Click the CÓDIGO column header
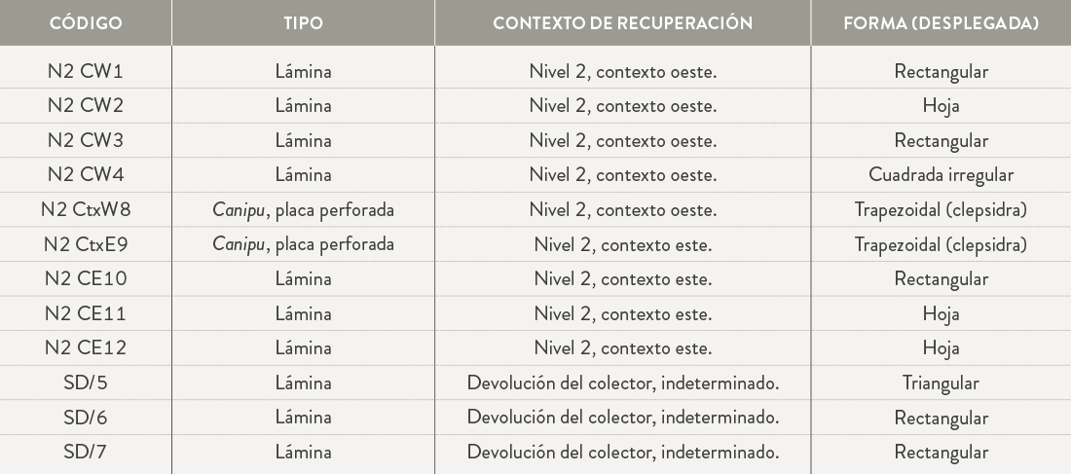Screen dimensions: 1071x474 click(86, 23)
